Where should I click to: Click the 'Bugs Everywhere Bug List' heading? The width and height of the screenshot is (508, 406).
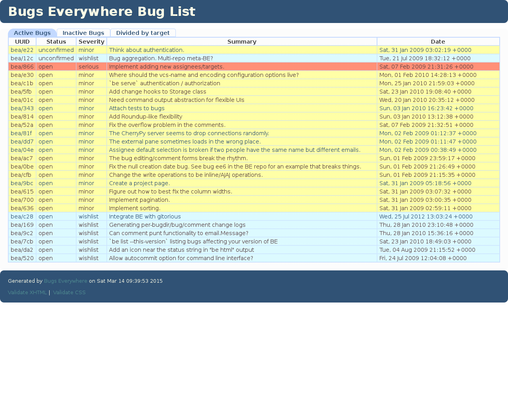click(x=102, y=11)
